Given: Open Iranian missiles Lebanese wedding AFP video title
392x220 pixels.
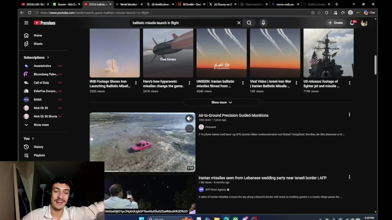Looking at the screenshot, I should [262, 178].
